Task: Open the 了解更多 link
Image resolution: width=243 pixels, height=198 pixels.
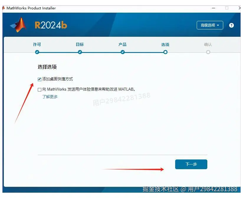Action: 50,96
